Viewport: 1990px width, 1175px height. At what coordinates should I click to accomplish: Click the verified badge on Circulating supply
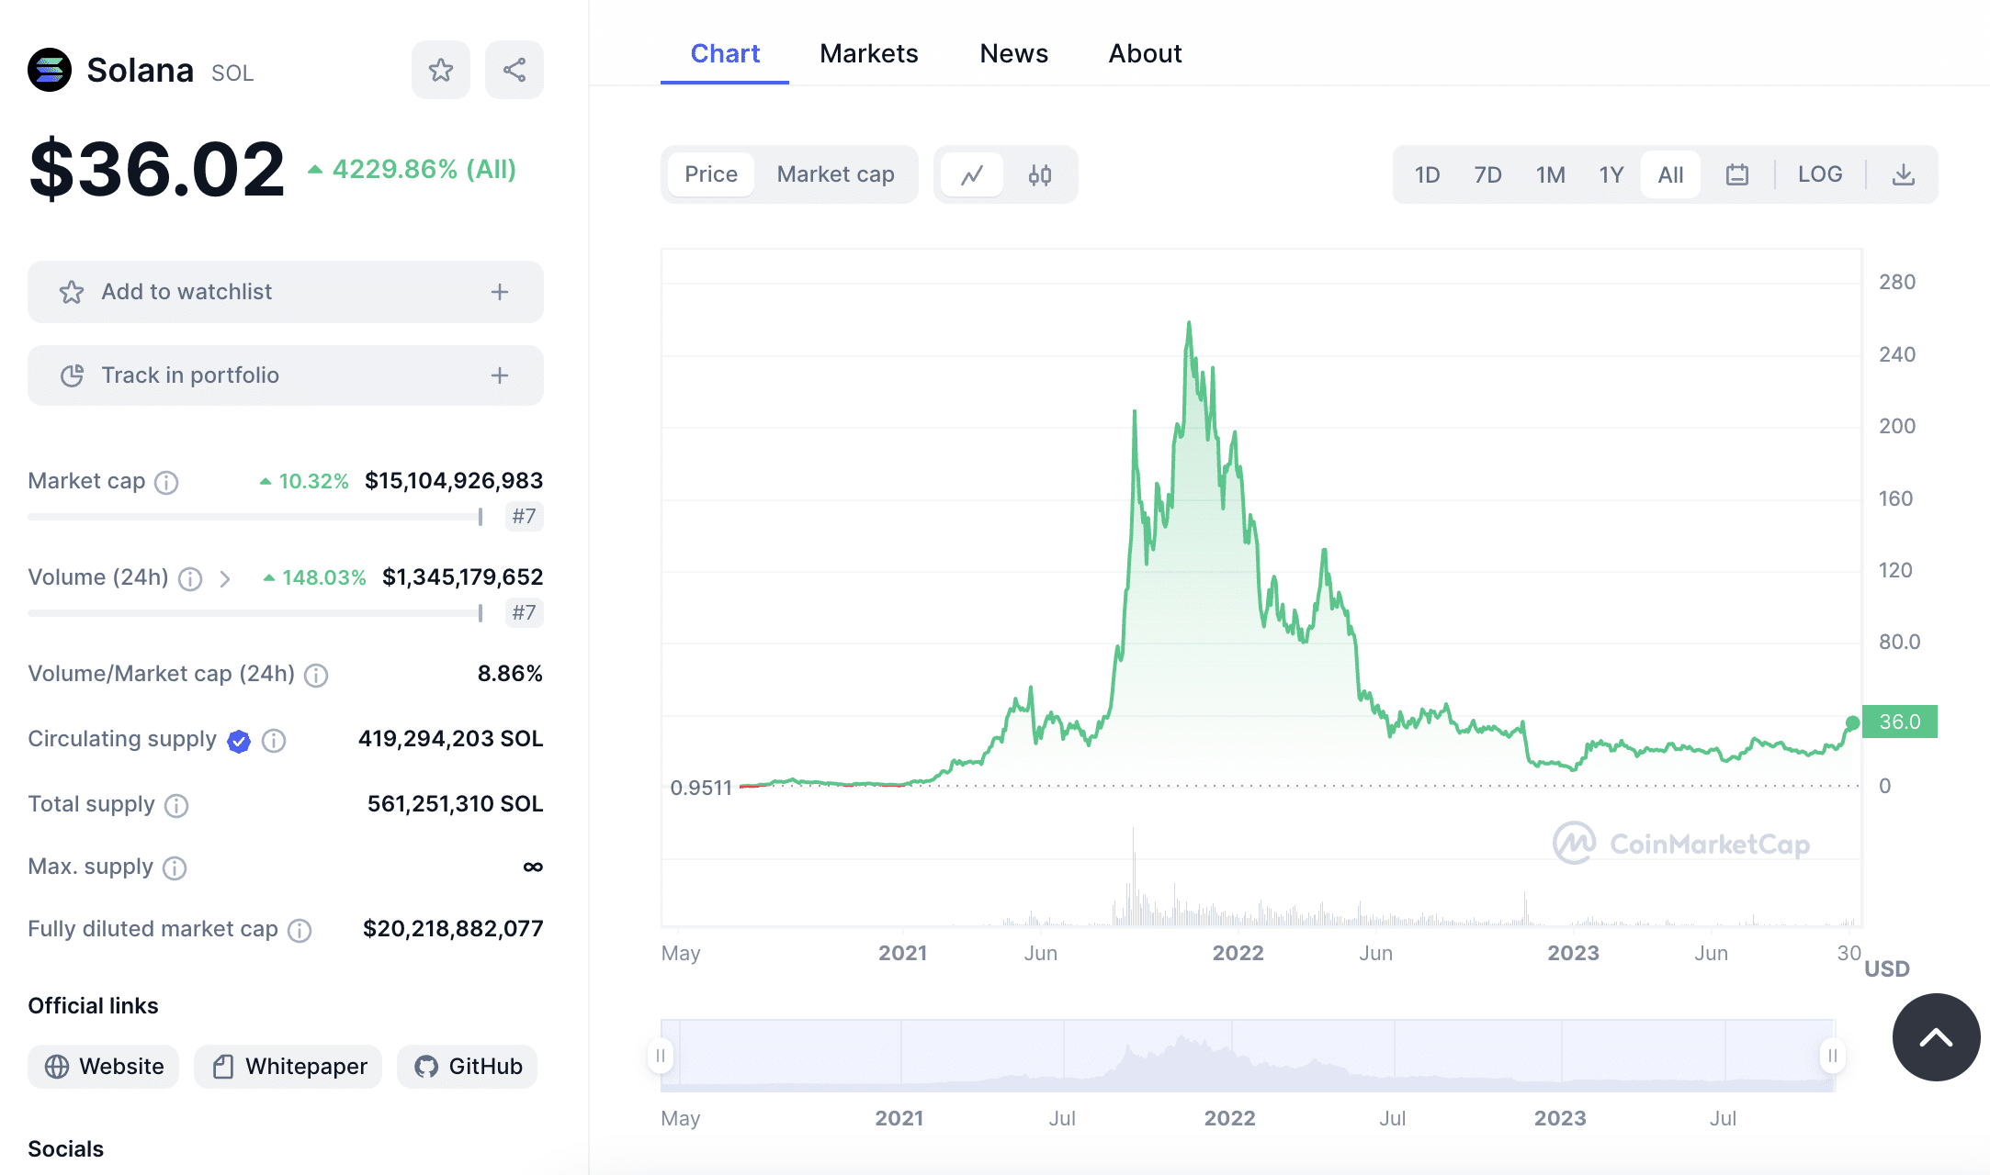coord(239,741)
